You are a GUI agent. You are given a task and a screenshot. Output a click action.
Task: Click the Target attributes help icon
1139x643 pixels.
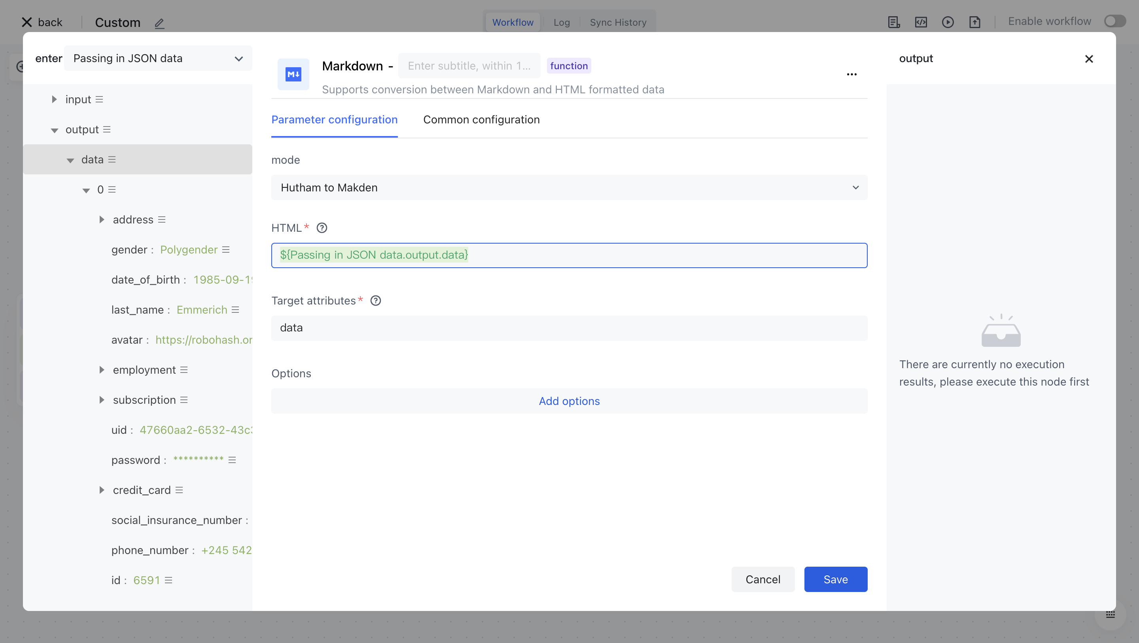(375, 301)
